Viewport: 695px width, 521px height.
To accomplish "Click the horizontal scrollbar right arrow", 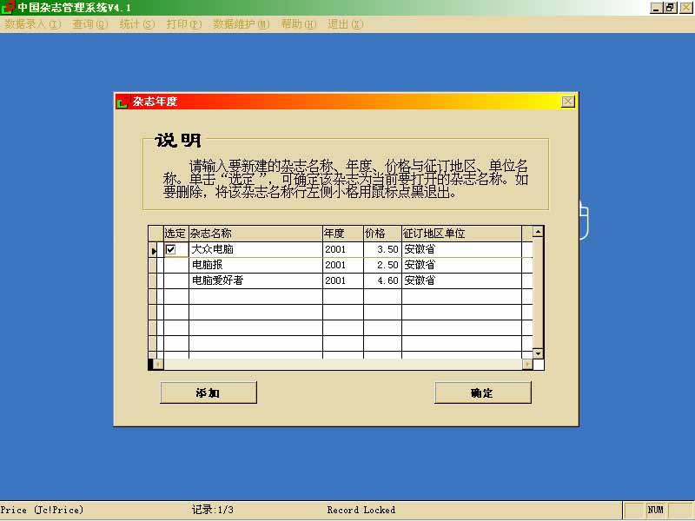I will tap(526, 365).
